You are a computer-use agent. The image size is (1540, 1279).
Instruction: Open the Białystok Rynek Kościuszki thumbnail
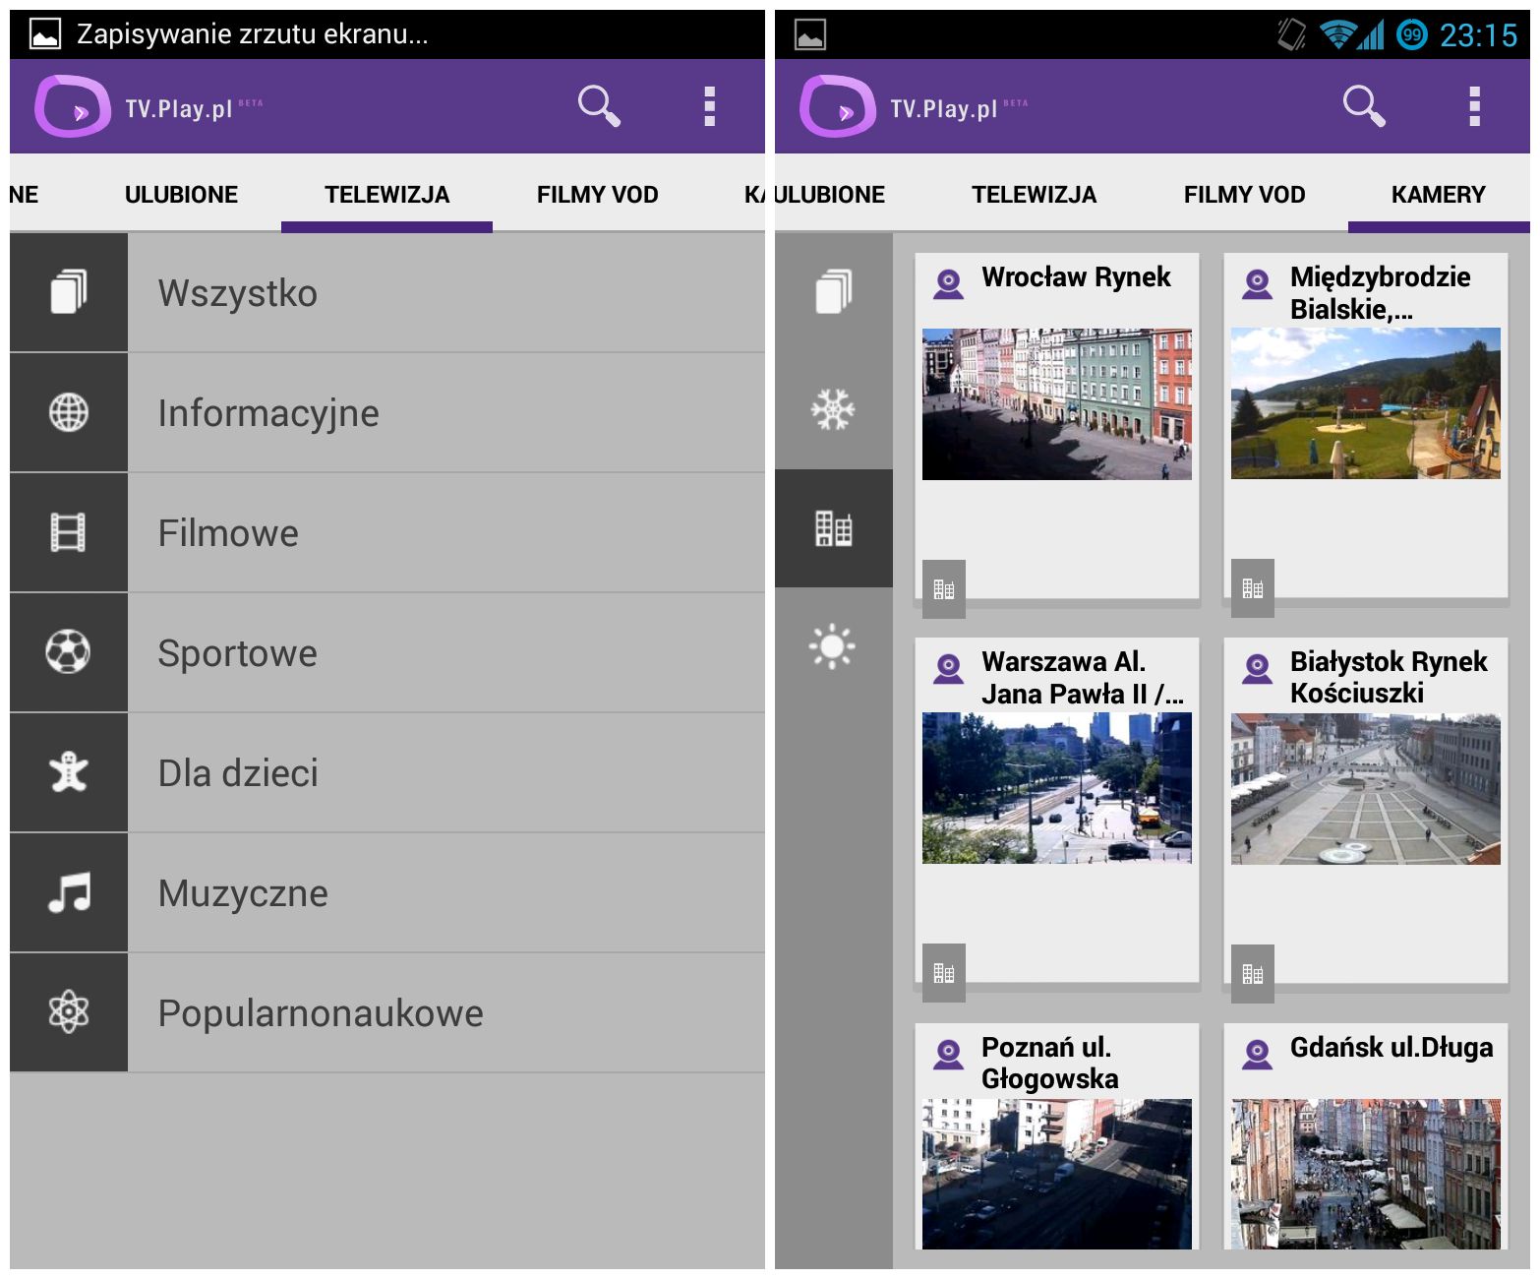click(1366, 789)
